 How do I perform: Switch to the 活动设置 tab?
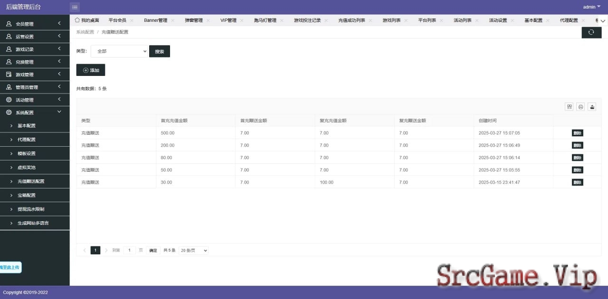pos(498,20)
